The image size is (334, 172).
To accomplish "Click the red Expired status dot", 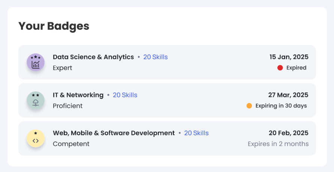I will point(280,68).
